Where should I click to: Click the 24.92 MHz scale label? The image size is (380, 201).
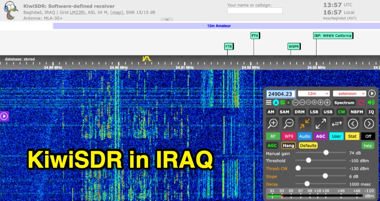click(251, 67)
